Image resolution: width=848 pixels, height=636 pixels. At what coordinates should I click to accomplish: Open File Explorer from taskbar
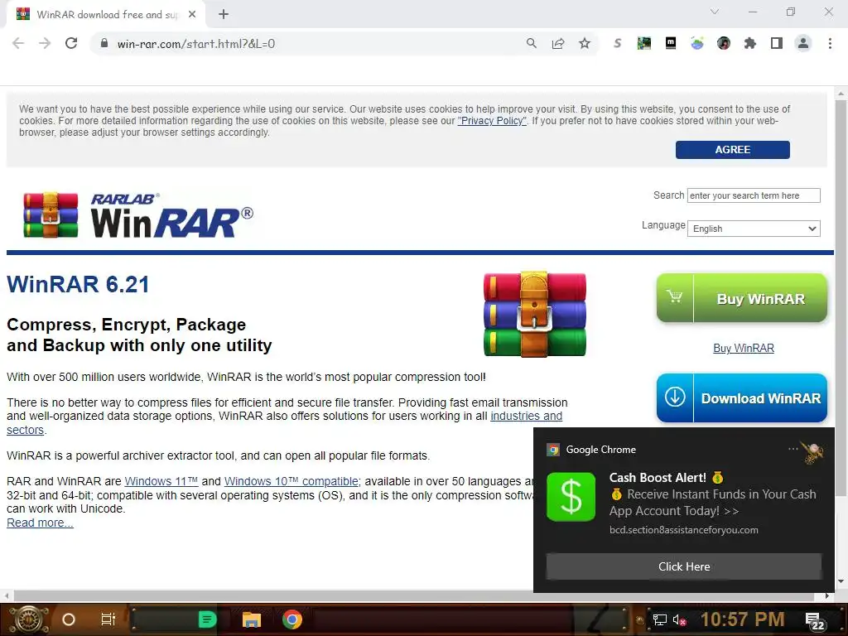coord(252,619)
